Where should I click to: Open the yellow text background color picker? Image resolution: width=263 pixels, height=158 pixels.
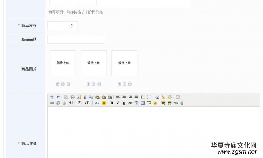105,103
